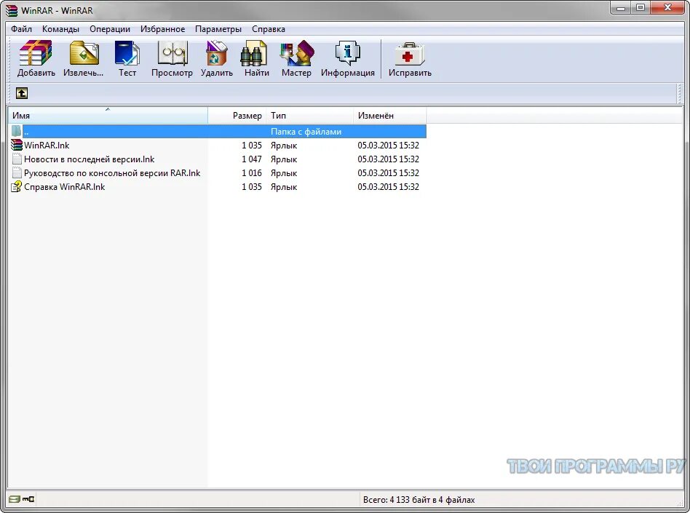Click the size value 1 047
The height and width of the screenshot is (513, 690).
(x=252, y=159)
